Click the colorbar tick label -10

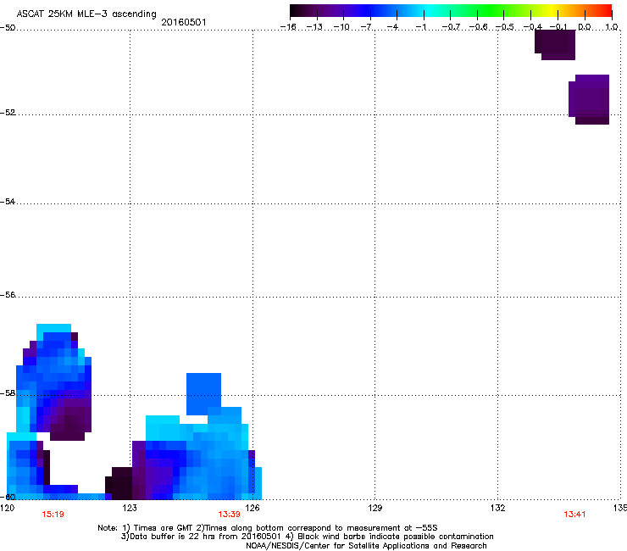coord(341,27)
